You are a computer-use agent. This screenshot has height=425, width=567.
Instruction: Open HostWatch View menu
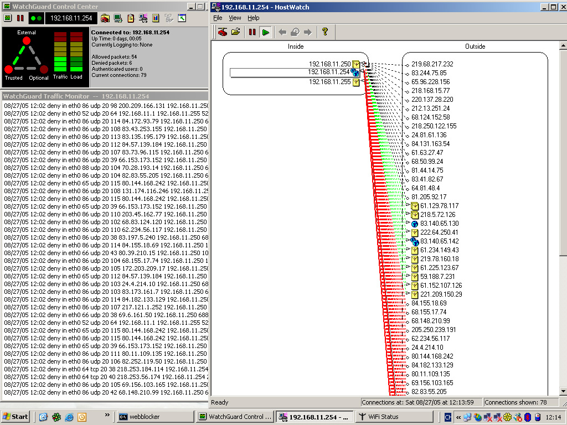point(235,18)
